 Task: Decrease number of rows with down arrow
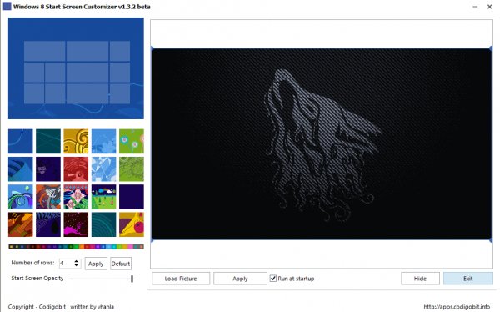(76, 265)
